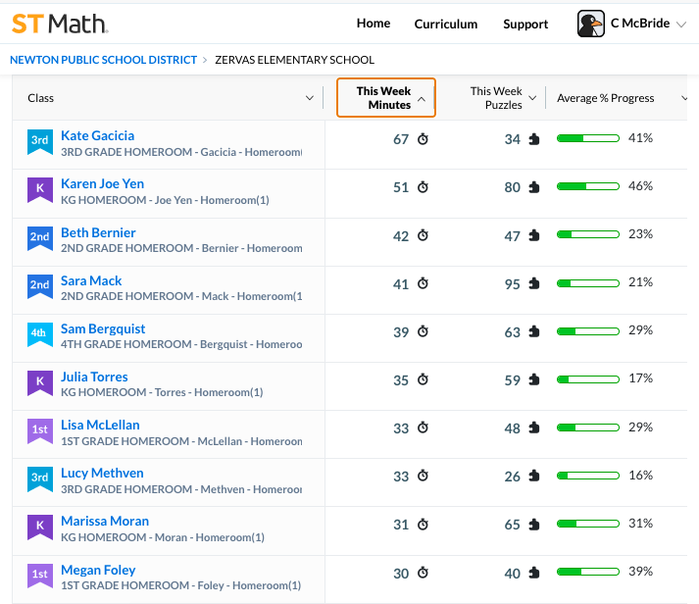Click the K grade badge for Julia Torres
The height and width of the screenshot is (604, 699).
40,383
